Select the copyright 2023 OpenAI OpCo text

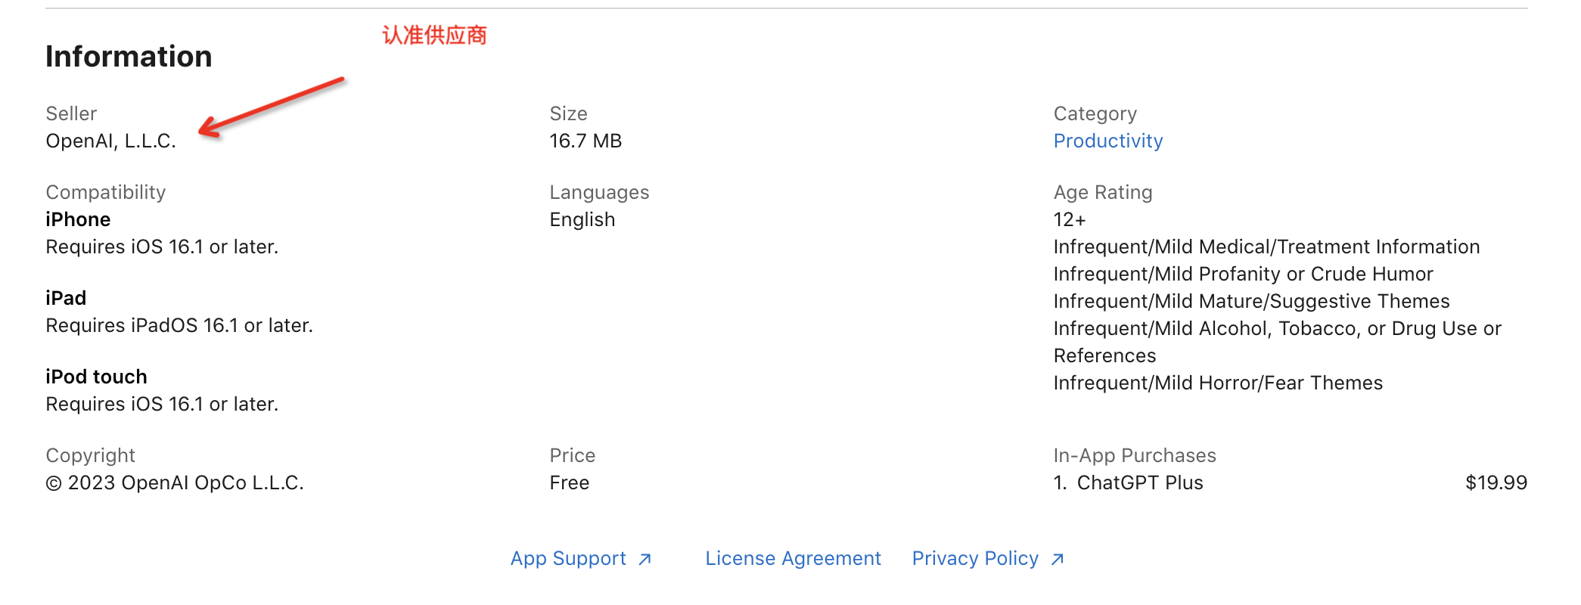click(175, 482)
